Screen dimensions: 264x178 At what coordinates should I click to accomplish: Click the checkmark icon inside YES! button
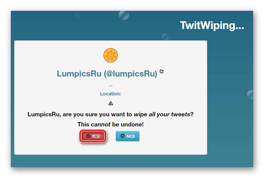pos(88,136)
